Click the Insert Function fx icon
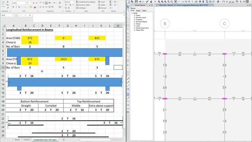This screenshot has height=142, width=252. tap(30, 15)
